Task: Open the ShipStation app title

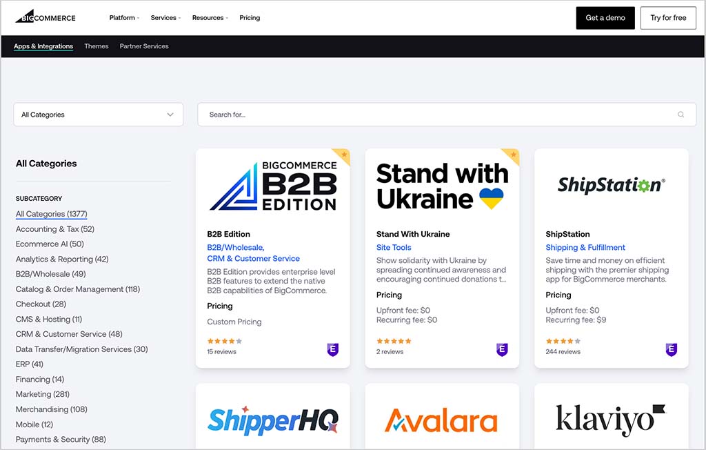Action: (567, 234)
